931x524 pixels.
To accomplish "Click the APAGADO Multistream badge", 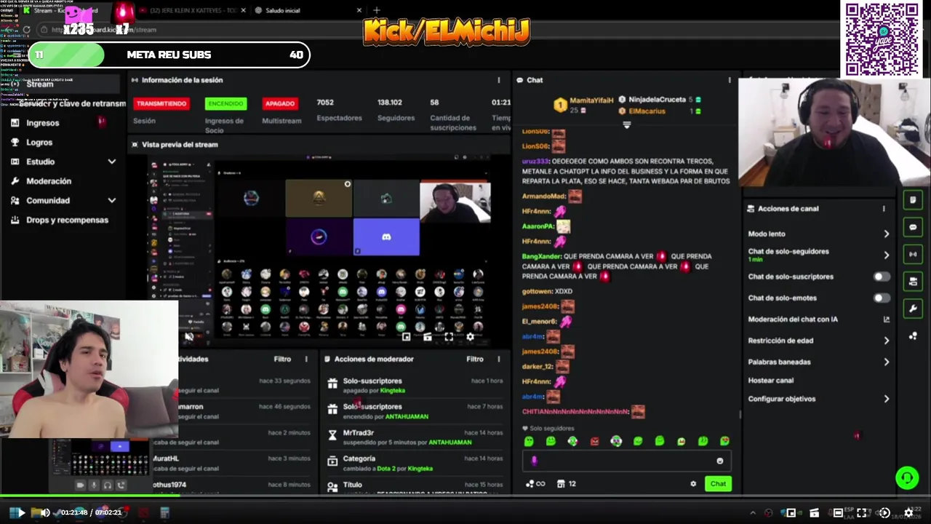I will [x=280, y=104].
